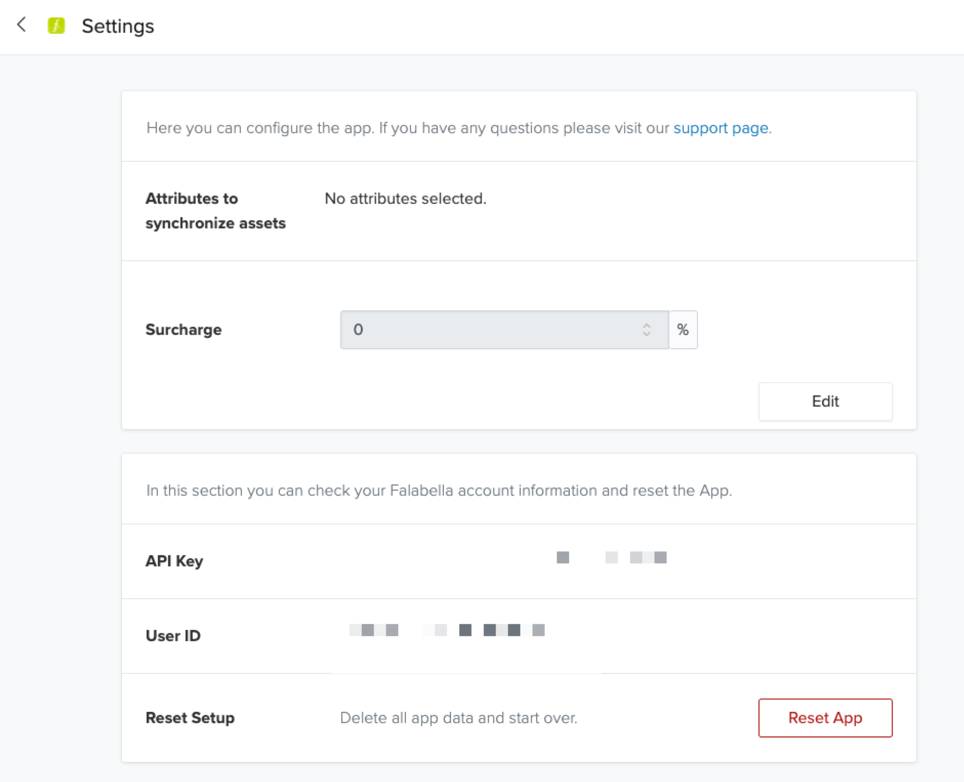This screenshot has width=964, height=782.
Task: Go back using the left arrow
Action: (22, 25)
